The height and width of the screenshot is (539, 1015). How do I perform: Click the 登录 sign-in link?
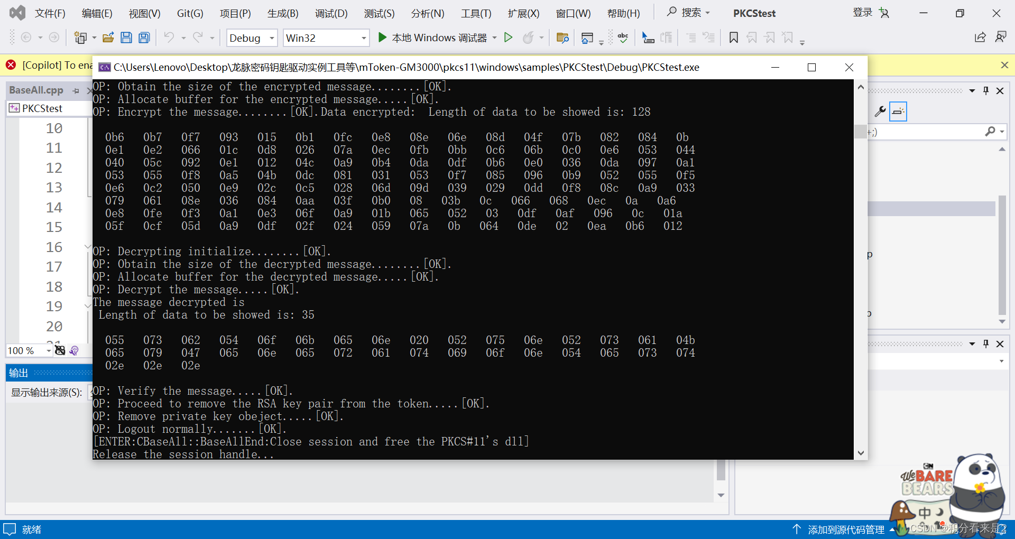tap(862, 12)
